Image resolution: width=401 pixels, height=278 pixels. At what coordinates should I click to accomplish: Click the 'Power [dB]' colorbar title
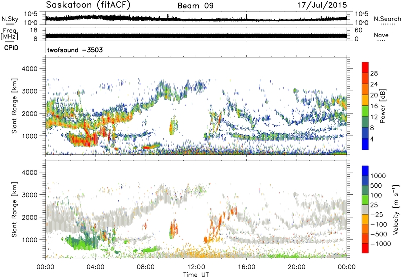pos(382,106)
